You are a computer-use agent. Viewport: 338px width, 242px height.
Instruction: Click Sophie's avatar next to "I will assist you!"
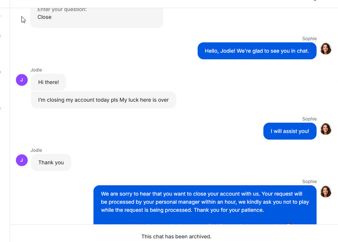[325, 129]
